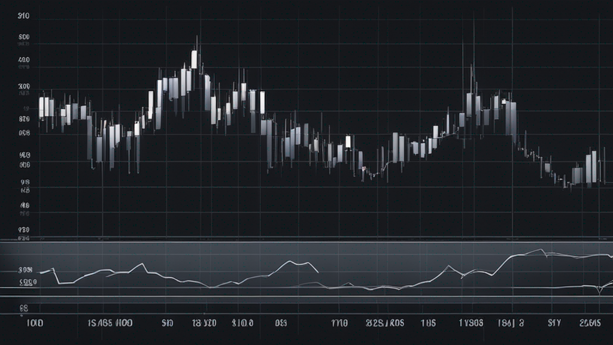Screen dimensions: 613x345
Task: Click the lowest horizontal line in the indicator pane
Action: 306,296
